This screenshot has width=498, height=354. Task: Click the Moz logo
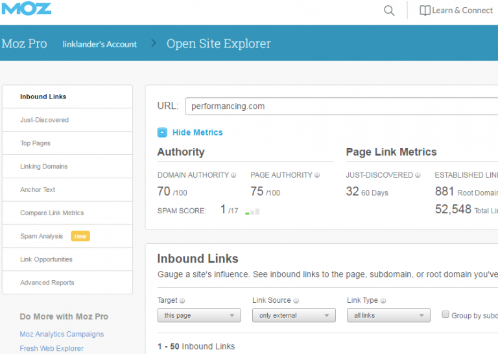[x=26, y=9]
